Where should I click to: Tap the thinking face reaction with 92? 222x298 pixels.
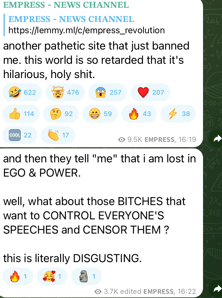pos(61,114)
